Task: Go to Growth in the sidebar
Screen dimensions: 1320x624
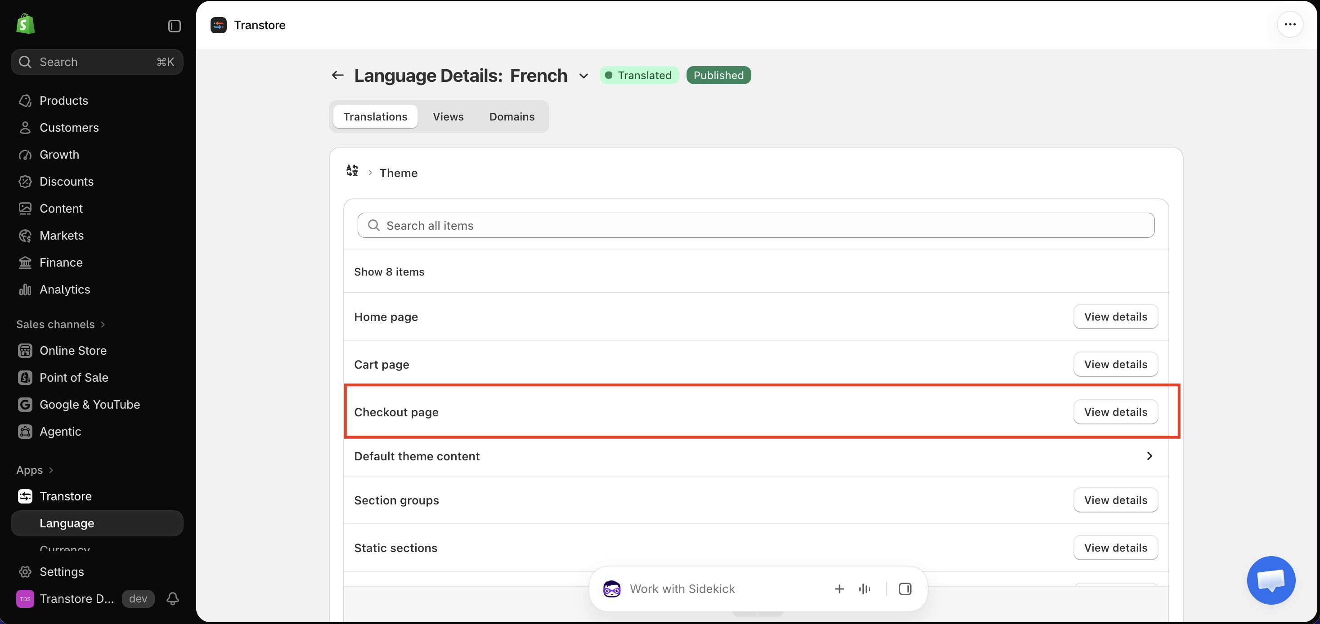Action: (x=59, y=155)
